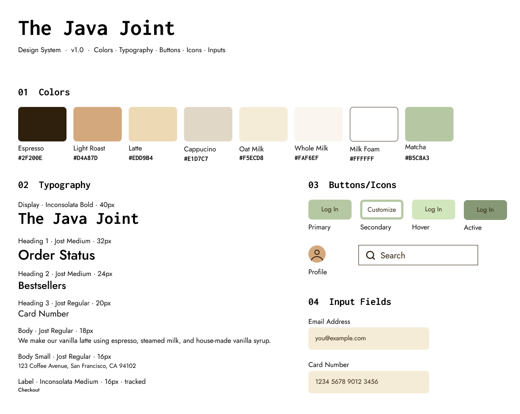Click Inputs in the header links
Screen dimensions: 520x414
(x=216, y=50)
